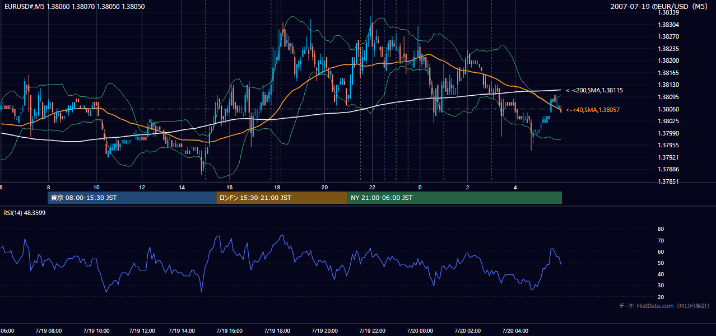Click the 1.38339 price axis label
This screenshot has width=716, height=336.
pyautogui.click(x=669, y=12)
